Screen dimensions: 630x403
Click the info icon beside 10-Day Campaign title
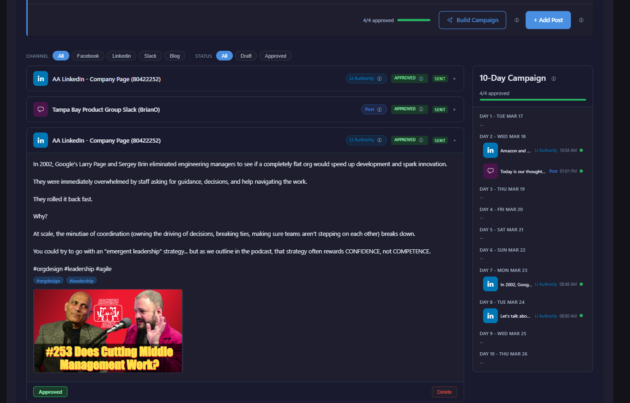554,78
